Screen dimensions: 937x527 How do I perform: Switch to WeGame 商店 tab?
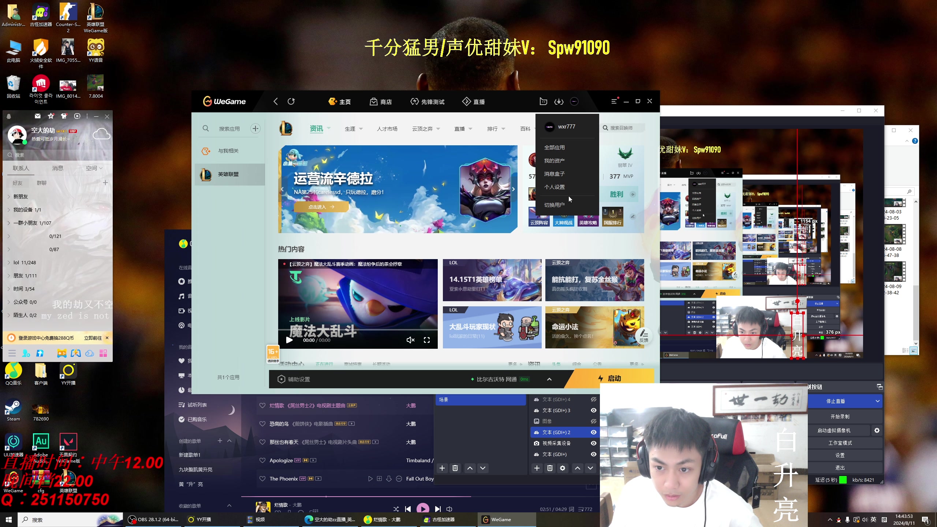[x=381, y=102]
